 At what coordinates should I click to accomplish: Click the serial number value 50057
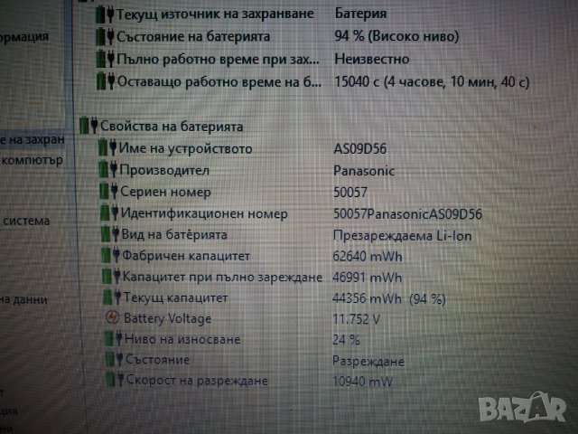[350, 193]
